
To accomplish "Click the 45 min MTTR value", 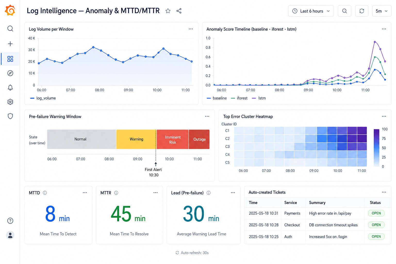I will 128,214.
